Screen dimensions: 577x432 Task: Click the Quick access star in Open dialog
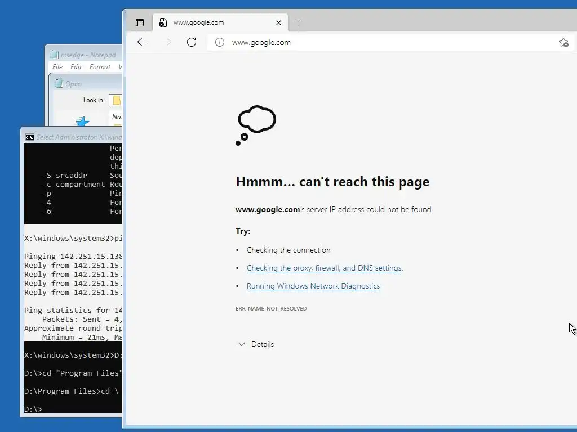(x=82, y=121)
